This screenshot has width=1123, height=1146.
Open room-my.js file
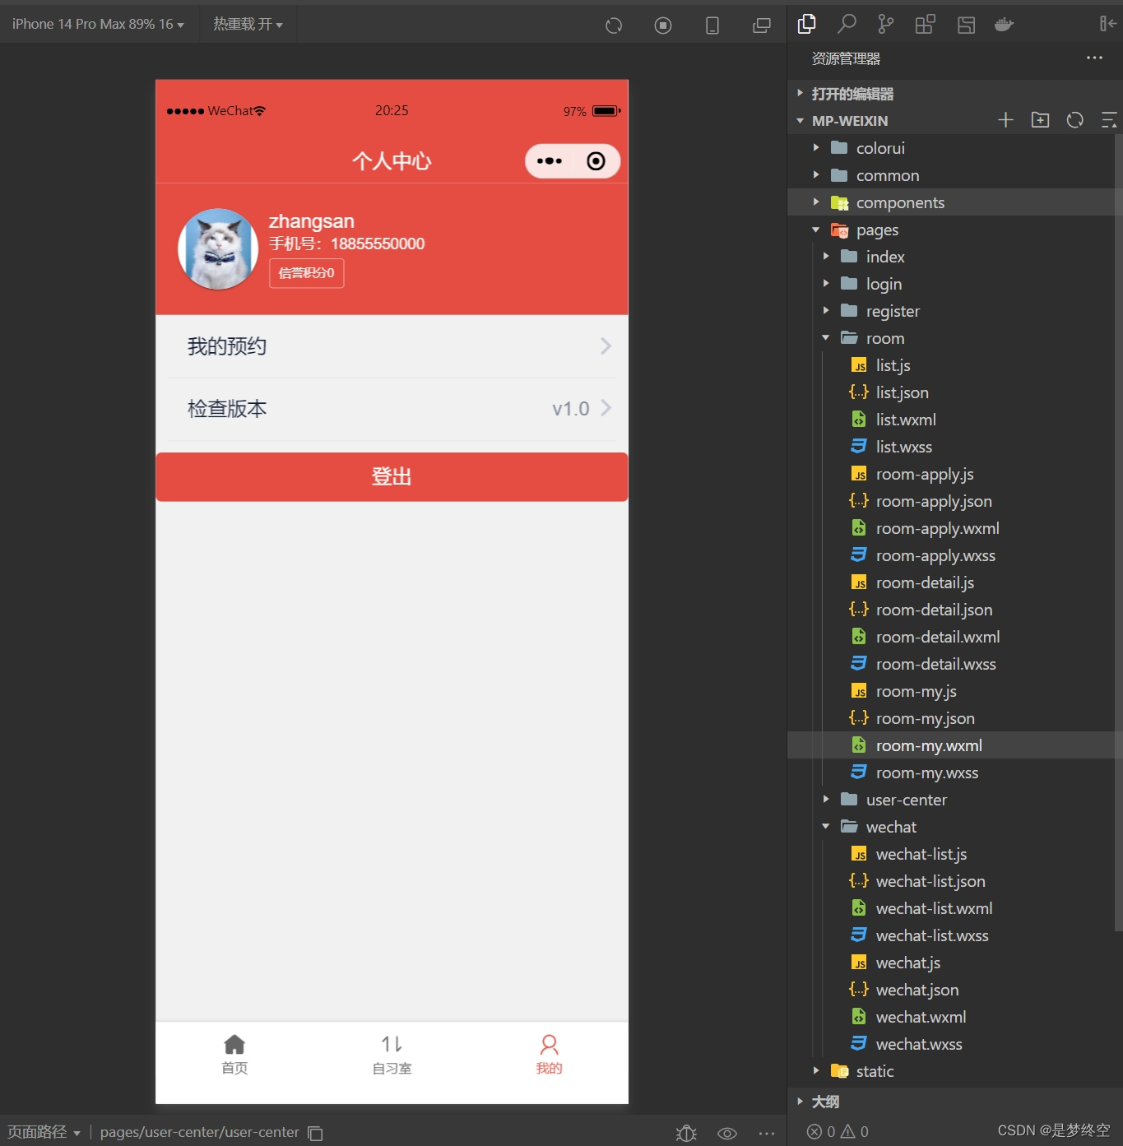(x=916, y=691)
